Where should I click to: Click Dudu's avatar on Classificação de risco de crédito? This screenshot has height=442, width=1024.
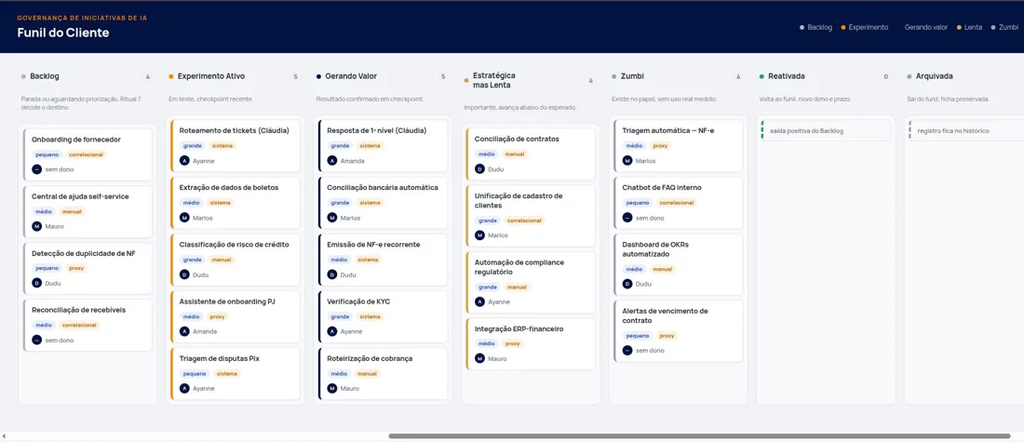coord(184,275)
